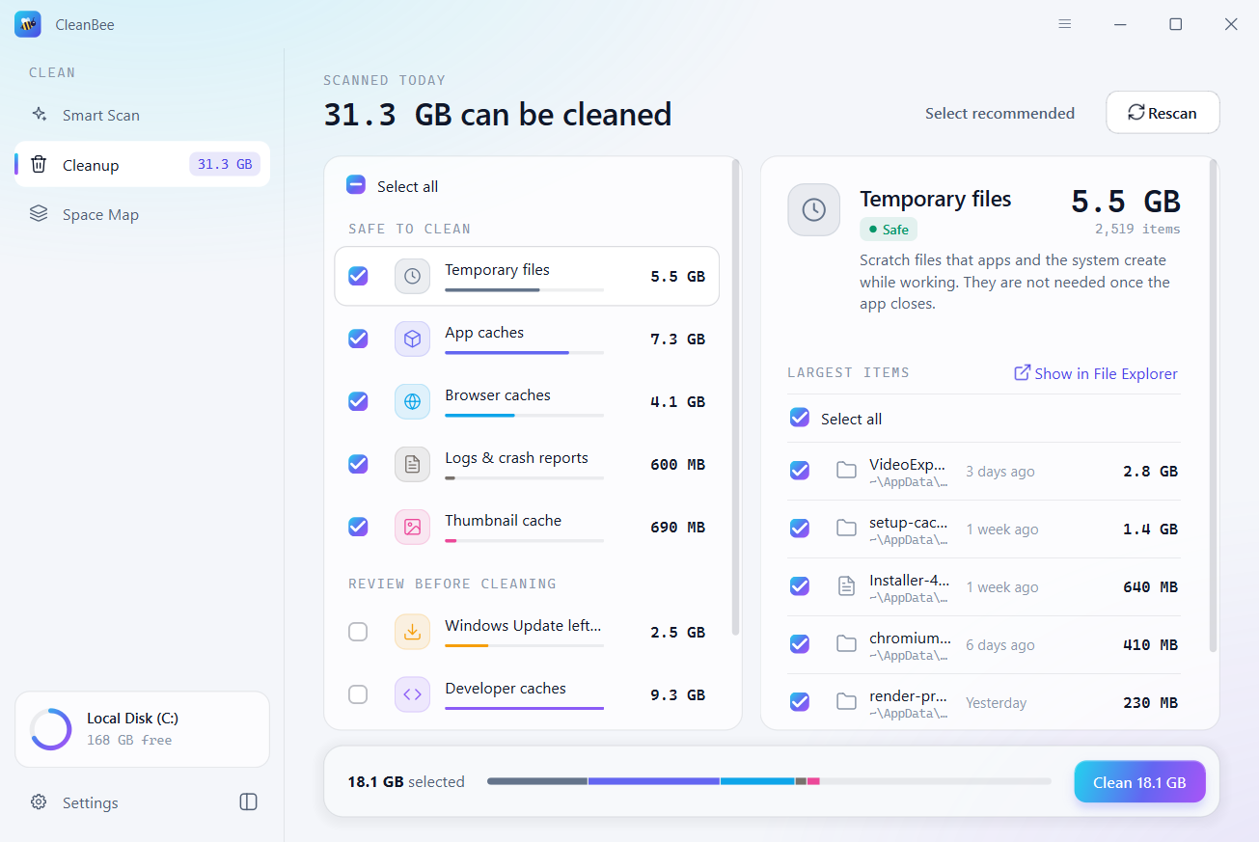Click the Installer-4 file icon

pyautogui.click(x=846, y=586)
